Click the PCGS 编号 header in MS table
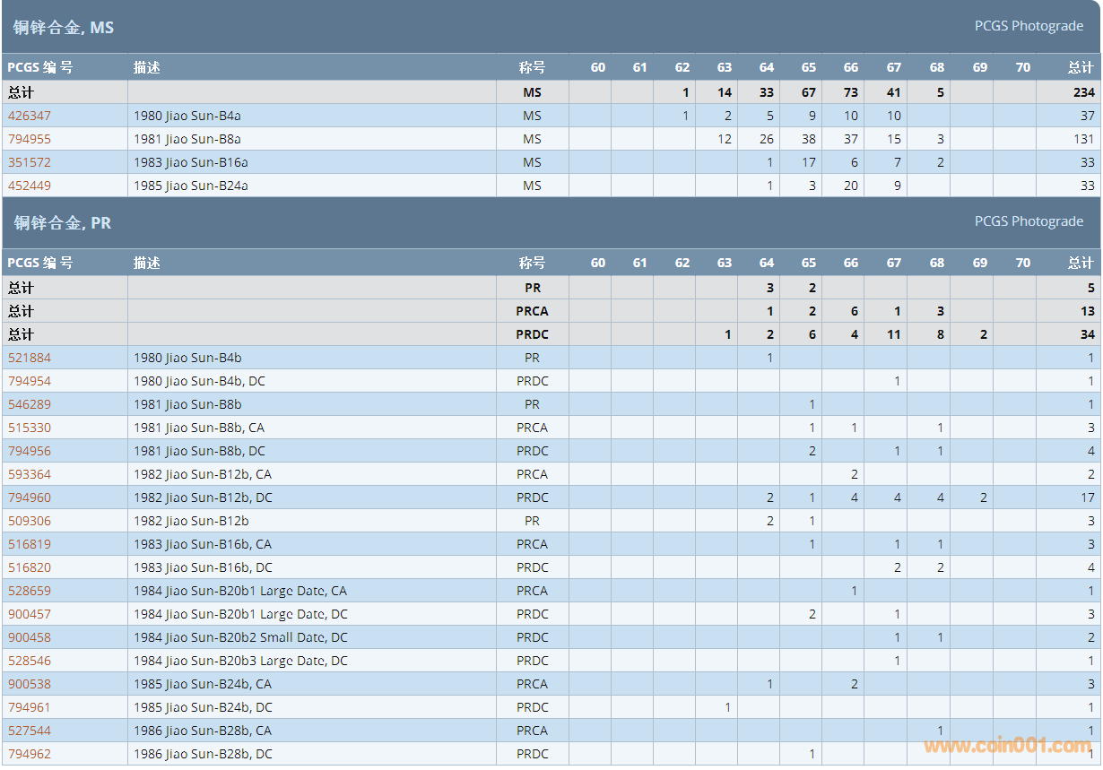 click(40, 67)
